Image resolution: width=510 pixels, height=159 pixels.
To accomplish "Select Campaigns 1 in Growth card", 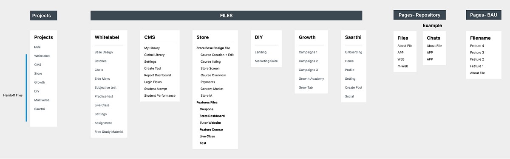I will tap(308, 52).
